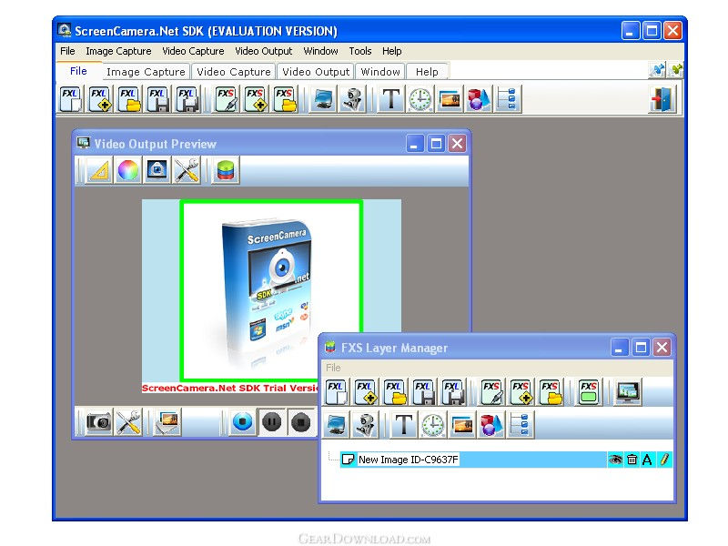
Task: Click New FXL icon in FXS Layer Manager
Action: pyautogui.click(x=337, y=392)
